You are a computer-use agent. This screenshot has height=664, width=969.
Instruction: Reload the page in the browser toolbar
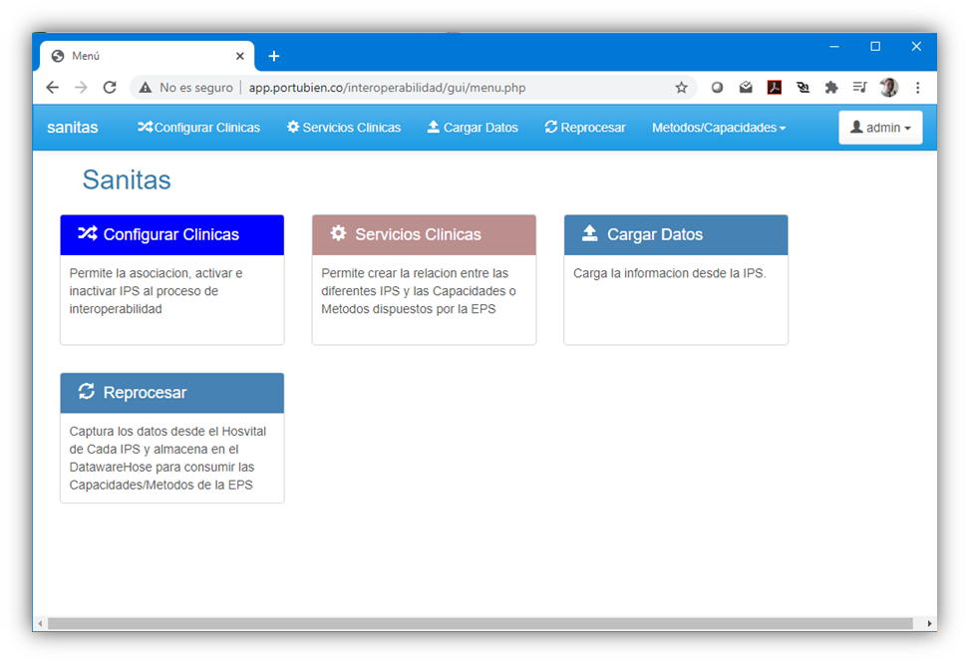click(x=110, y=88)
